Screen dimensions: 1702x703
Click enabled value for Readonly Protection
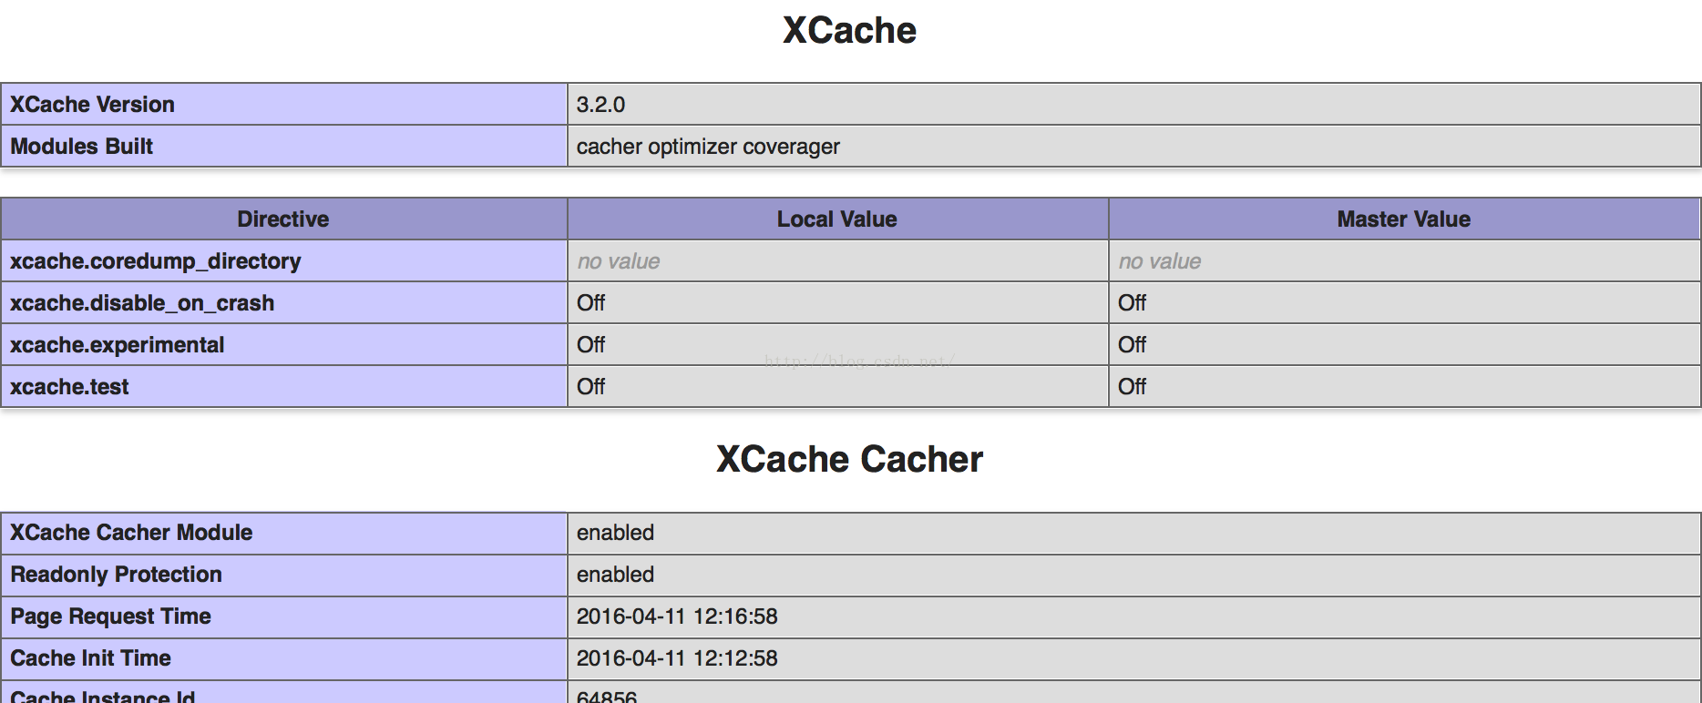[615, 575]
